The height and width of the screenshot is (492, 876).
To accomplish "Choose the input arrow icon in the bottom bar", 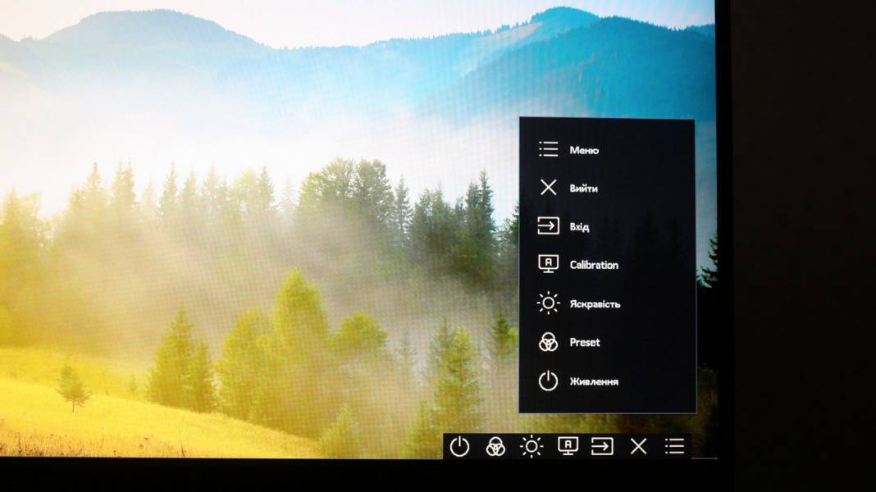I will [x=602, y=446].
